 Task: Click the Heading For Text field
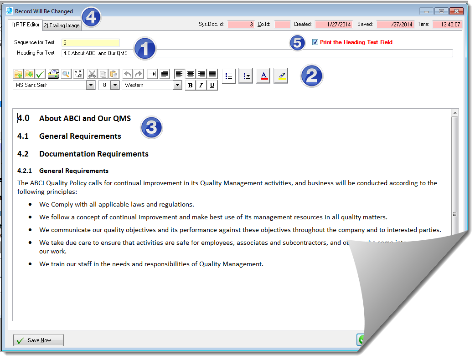tap(257, 53)
